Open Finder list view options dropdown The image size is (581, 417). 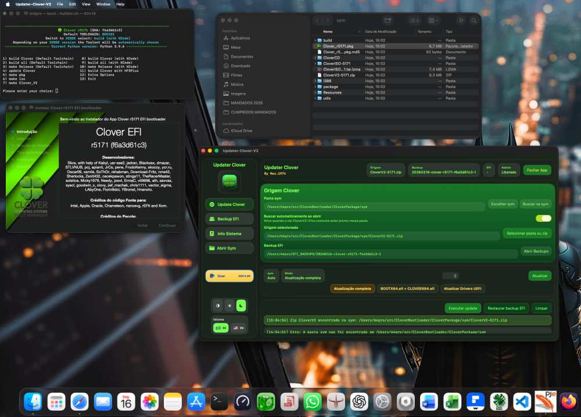click(x=414, y=20)
